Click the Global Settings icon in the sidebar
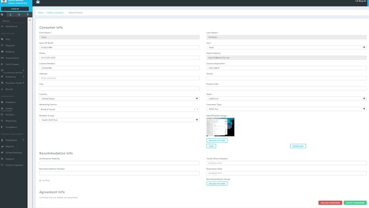Screen dimensions: 369x208 (x=2, y=152)
